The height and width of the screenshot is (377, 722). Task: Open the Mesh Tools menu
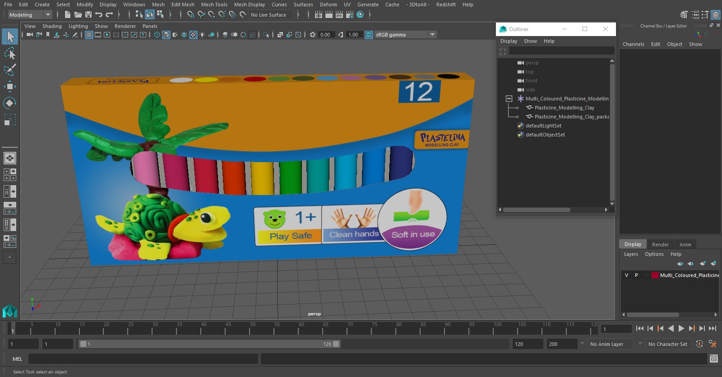click(x=214, y=5)
